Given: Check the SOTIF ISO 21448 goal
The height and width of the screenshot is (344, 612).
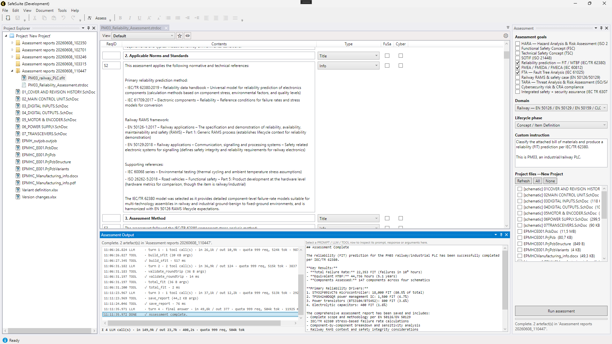Looking at the screenshot, I should point(518,58).
